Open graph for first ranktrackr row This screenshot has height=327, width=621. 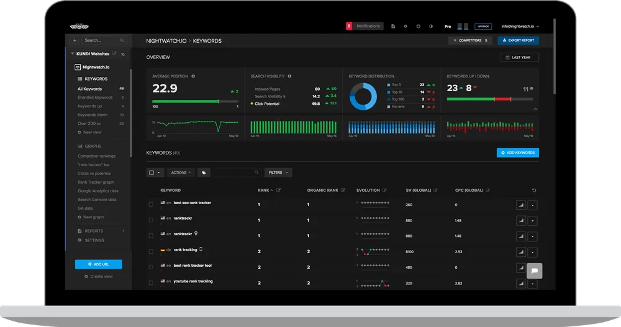tap(521, 220)
